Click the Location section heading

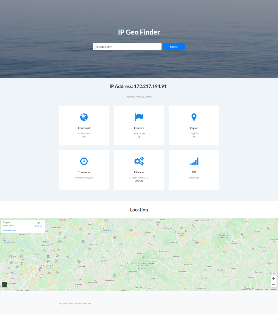pyautogui.click(x=139, y=210)
